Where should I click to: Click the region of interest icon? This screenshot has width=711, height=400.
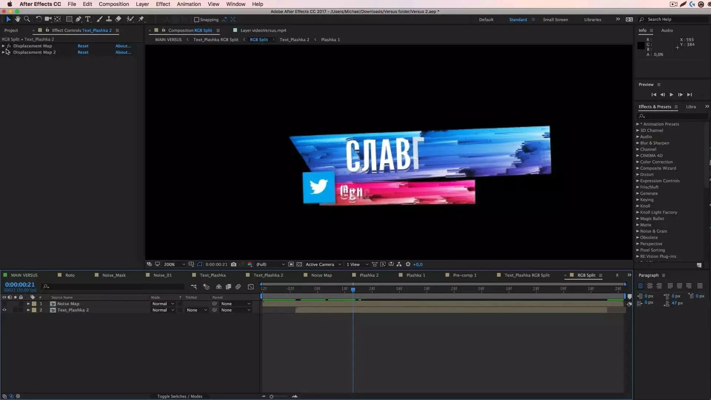(x=291, y=264)
